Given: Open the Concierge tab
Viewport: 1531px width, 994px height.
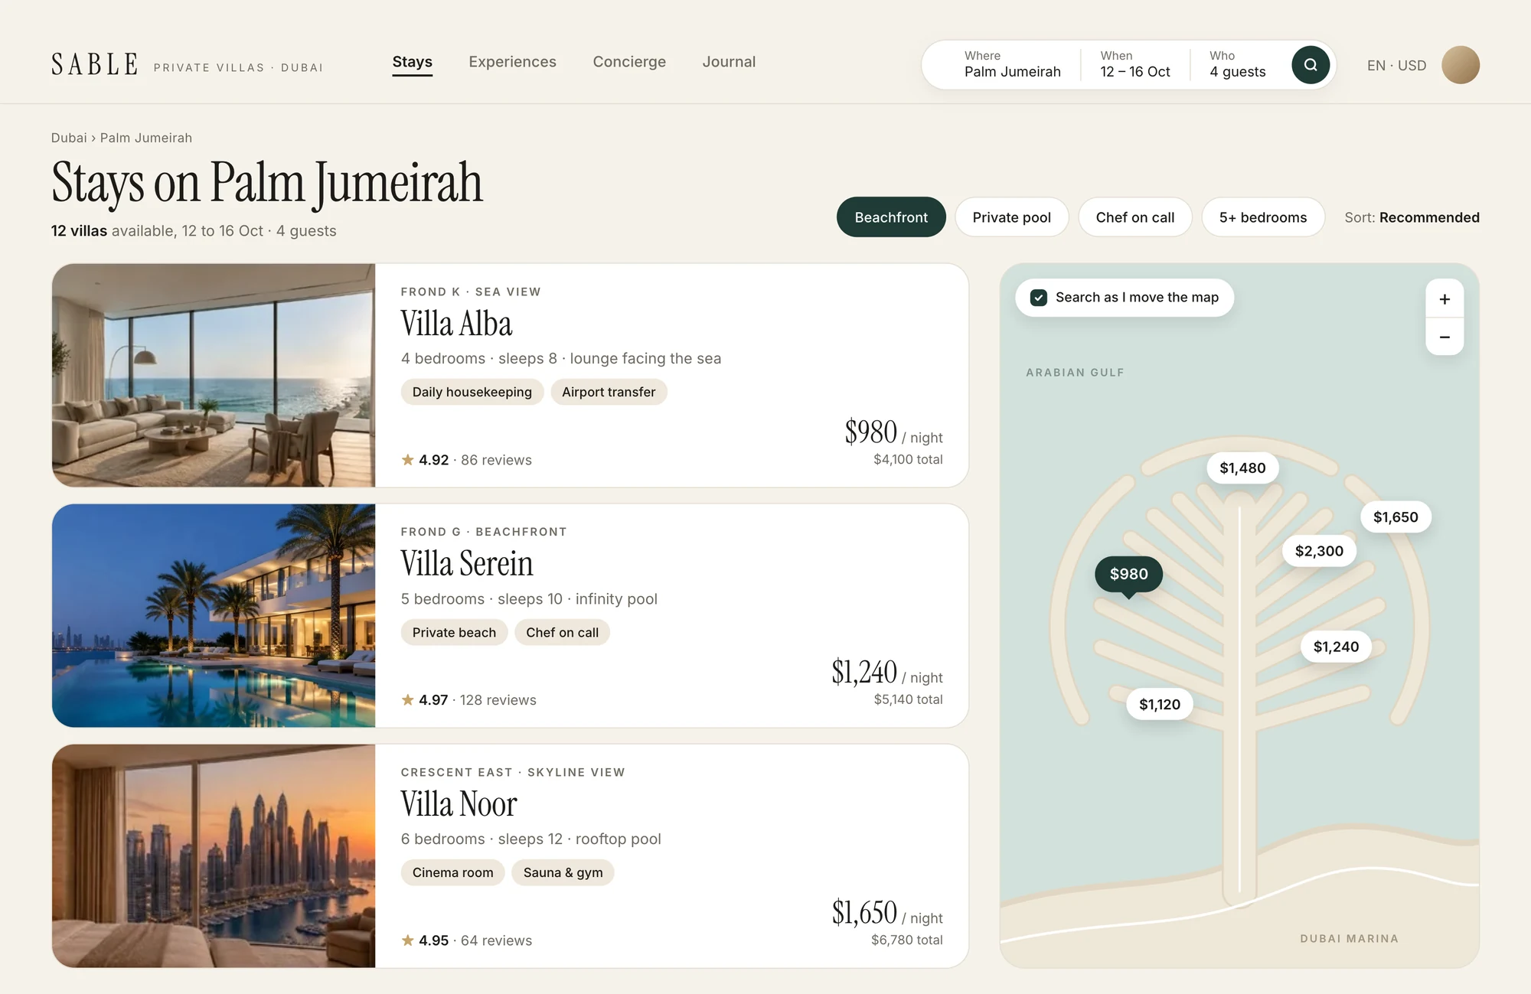Looking at the screenshot, I should point(629,61).
